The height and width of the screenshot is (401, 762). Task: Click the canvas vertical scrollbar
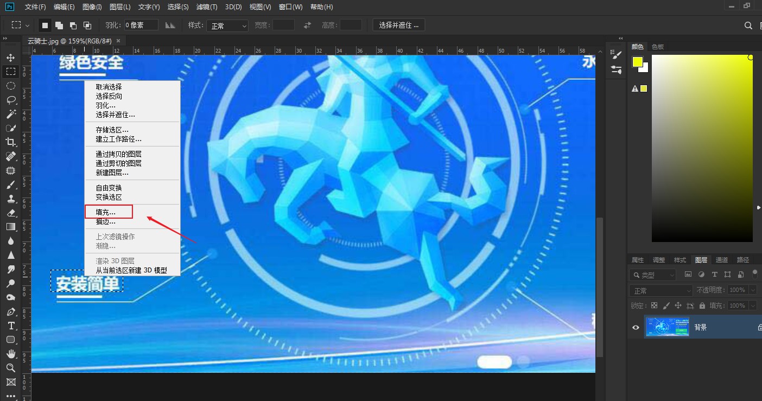click(599, 288)
